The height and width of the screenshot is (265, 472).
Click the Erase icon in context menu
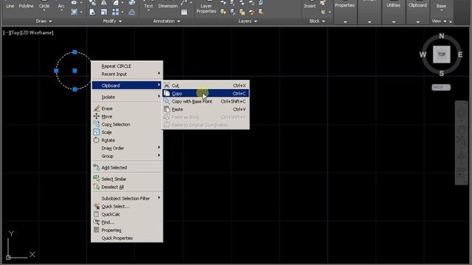pyautogui.click(x=97, y=108)
